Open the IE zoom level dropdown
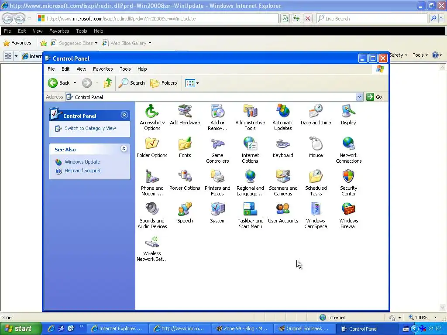The height and width of the screenshot is (335, 447). click(435, 318)
